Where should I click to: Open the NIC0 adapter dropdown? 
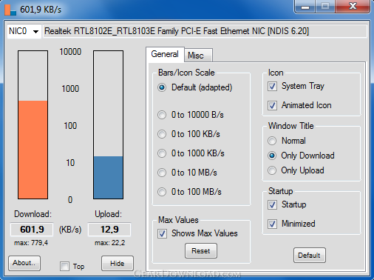coord(24,31)
